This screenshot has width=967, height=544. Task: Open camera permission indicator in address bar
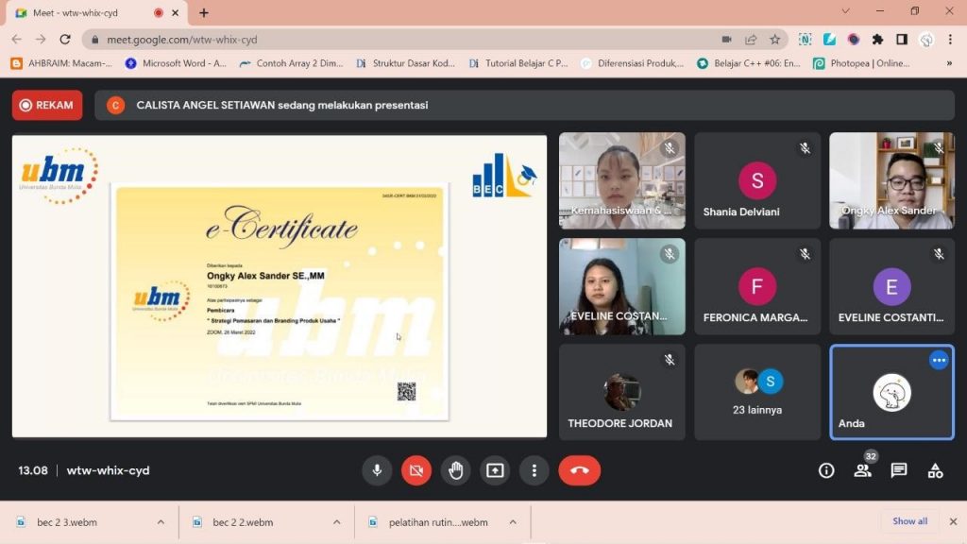click(x=726, y=40)
